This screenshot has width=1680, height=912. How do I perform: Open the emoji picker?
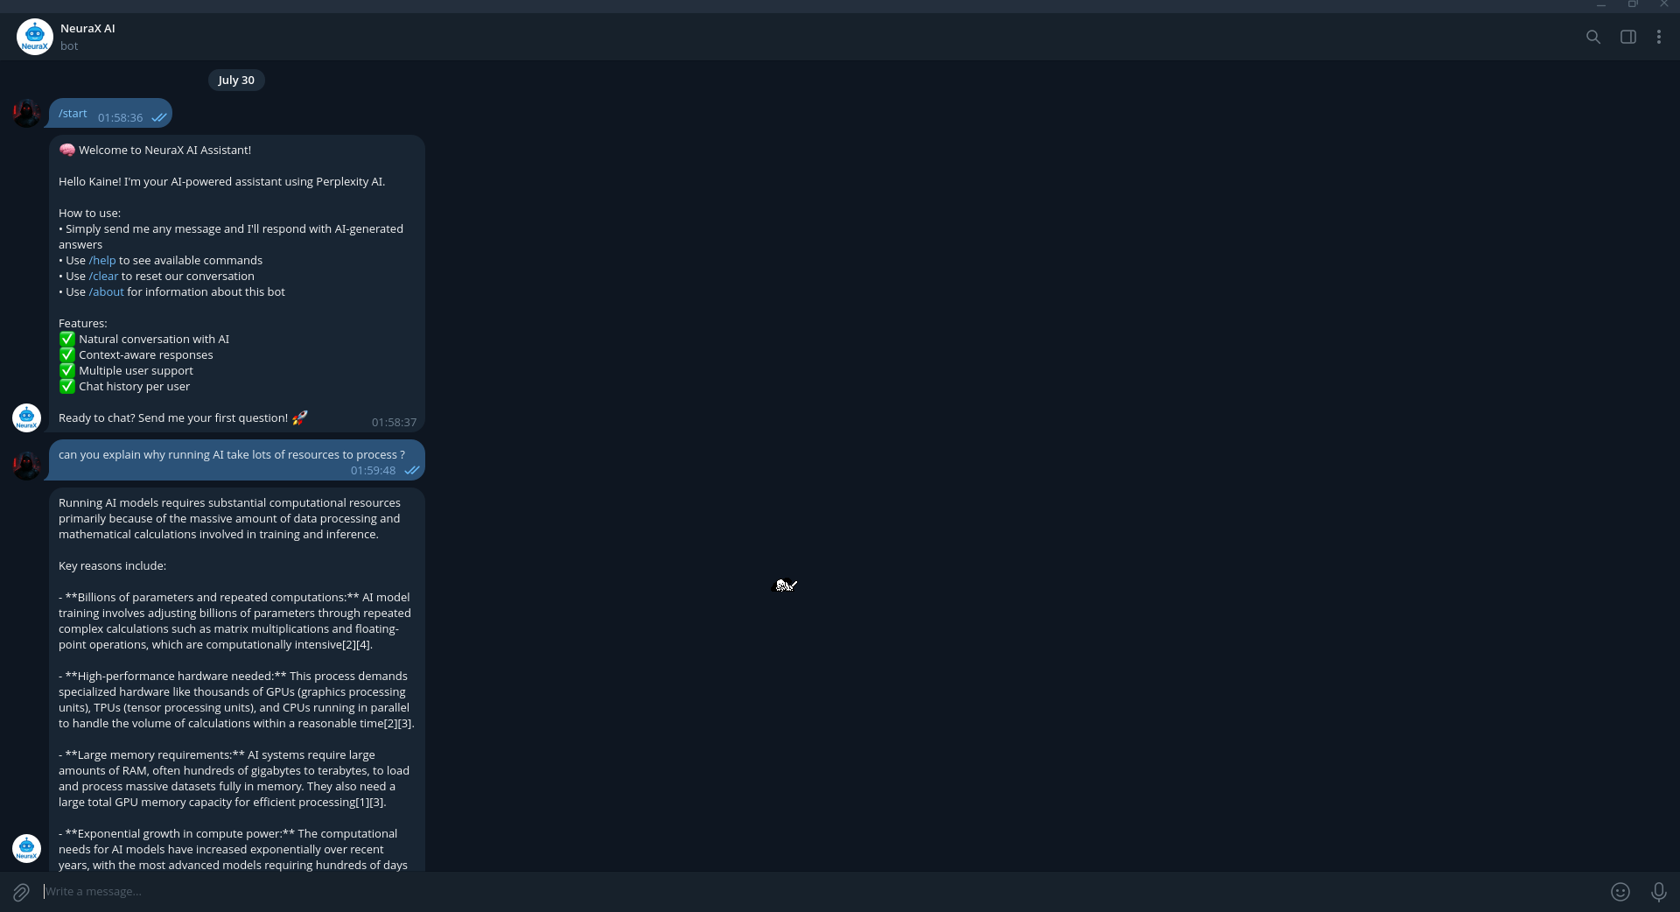coord(1620,892)
